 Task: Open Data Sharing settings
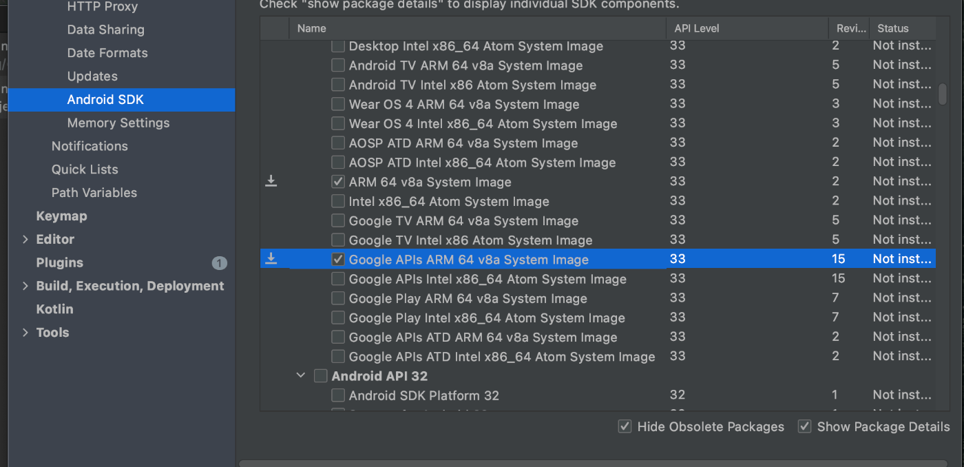pyautogui.click(x=106, y=30)
